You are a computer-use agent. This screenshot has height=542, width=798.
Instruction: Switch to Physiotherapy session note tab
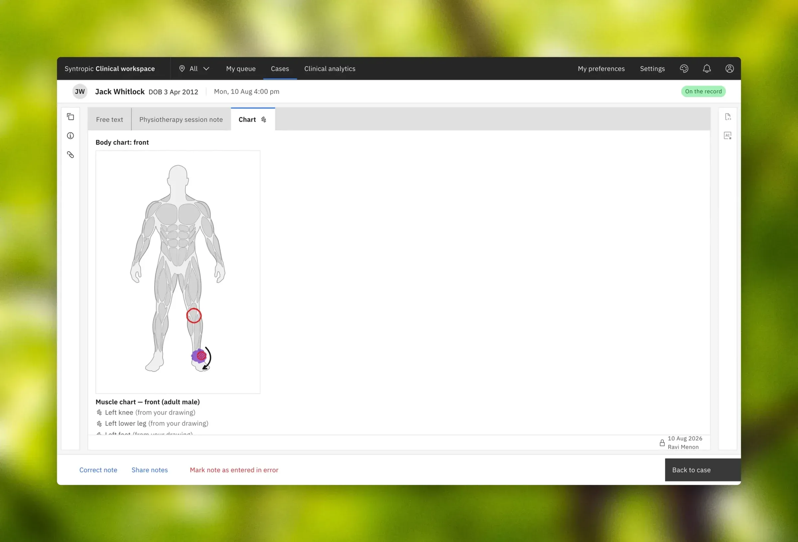(x=181, y=119)
